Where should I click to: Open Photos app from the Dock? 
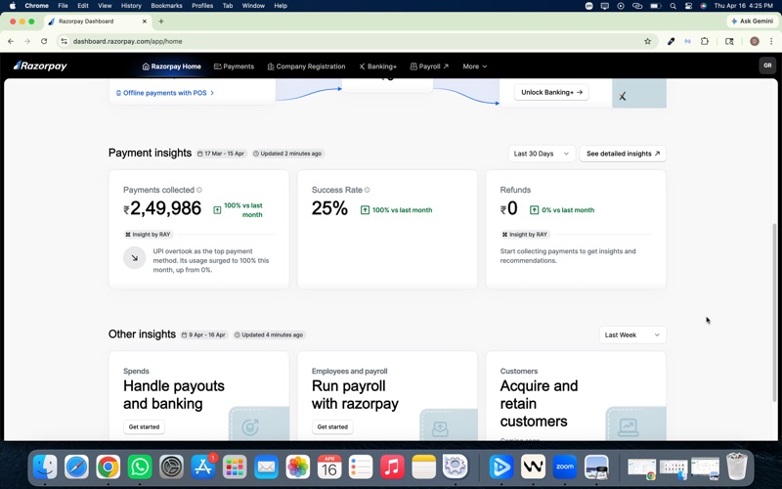click(x=298, y=467)
